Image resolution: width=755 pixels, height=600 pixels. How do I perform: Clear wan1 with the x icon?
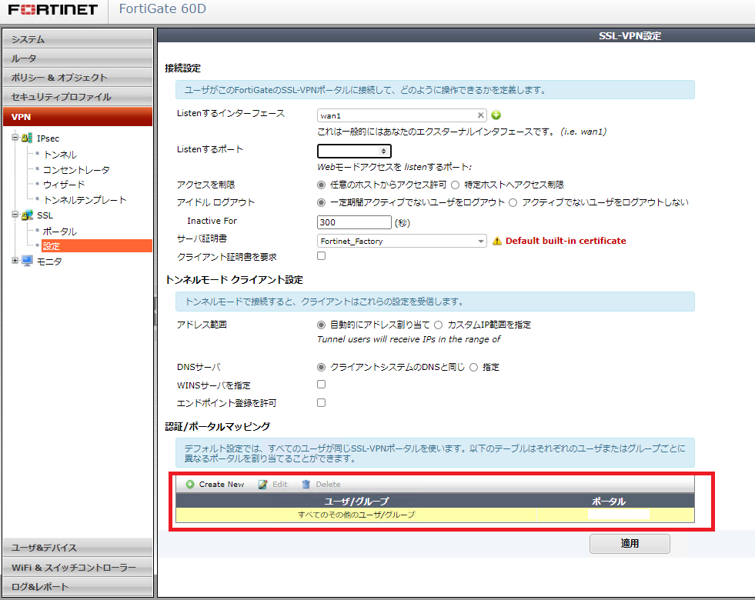(480, 115)
